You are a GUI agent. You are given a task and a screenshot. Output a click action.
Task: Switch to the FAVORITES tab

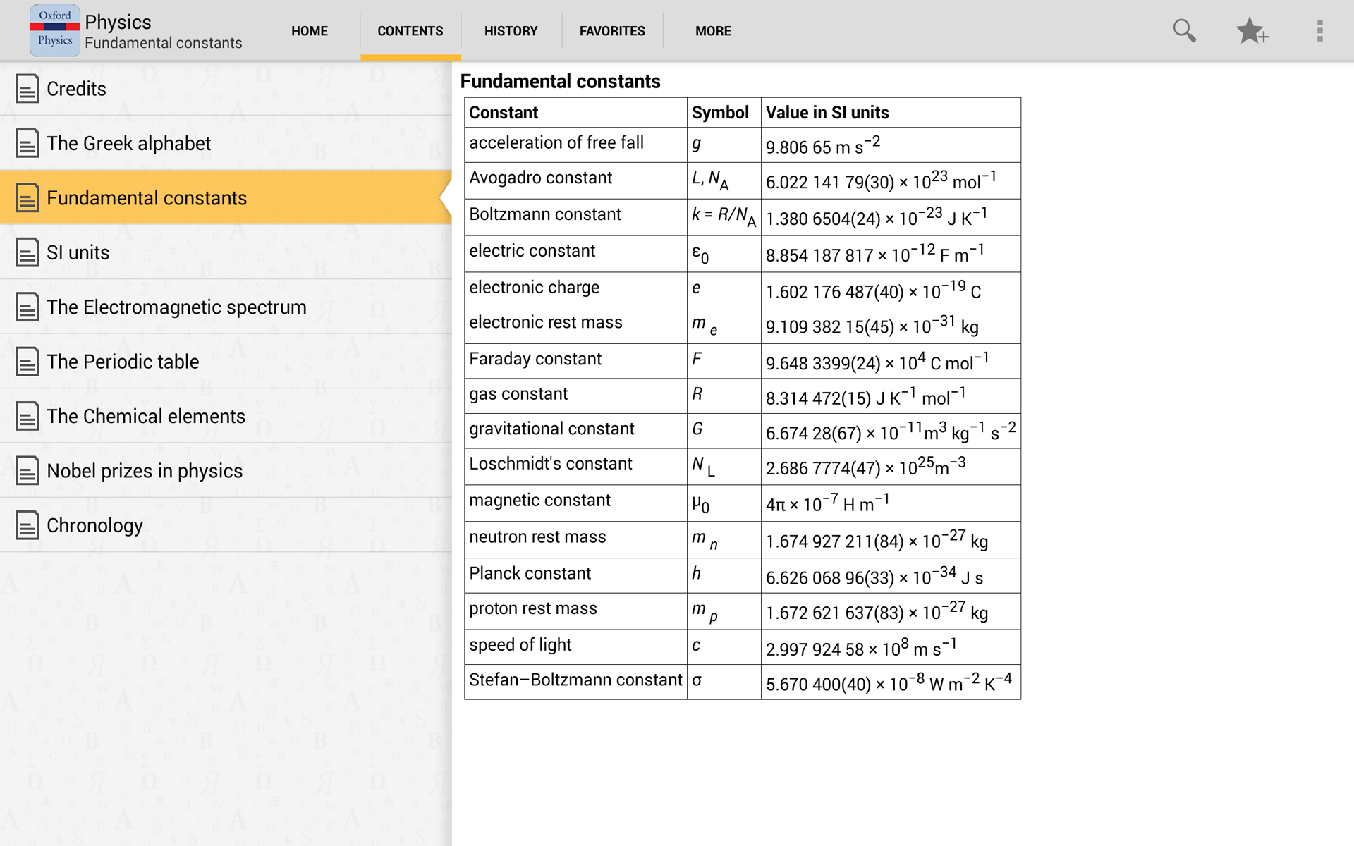click(611, 30)
